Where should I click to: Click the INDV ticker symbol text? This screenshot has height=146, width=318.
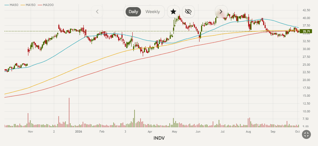(x=159, y=138)
